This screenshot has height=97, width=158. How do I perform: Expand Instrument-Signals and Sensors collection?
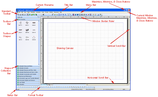(x=28, y=80)
